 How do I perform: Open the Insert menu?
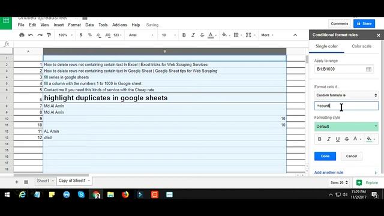59,25
